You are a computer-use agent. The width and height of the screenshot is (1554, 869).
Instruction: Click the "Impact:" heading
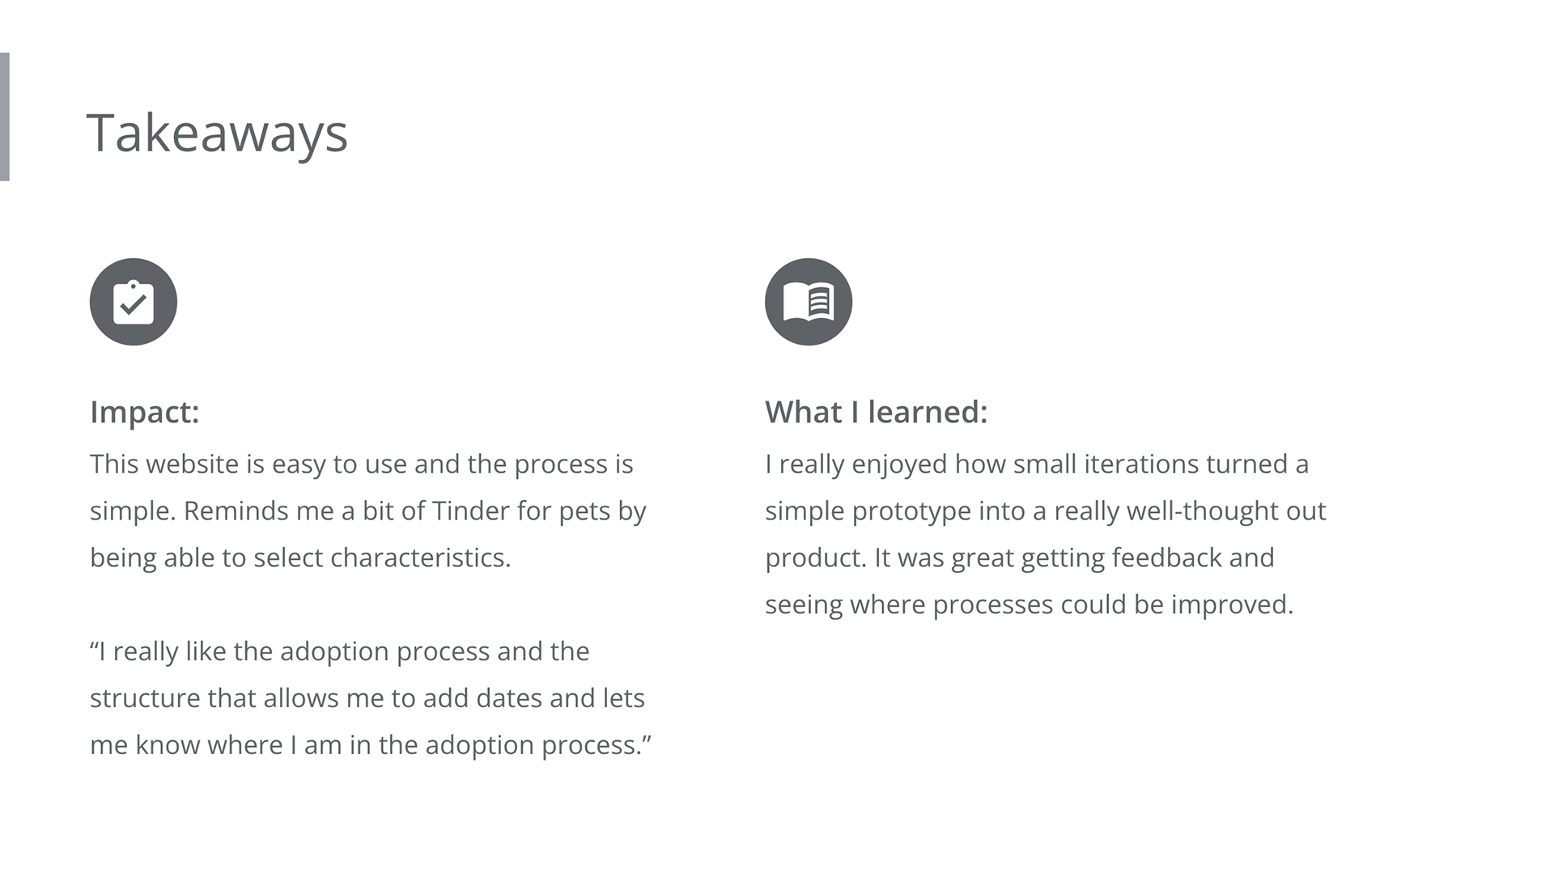(x=144, y=412)
